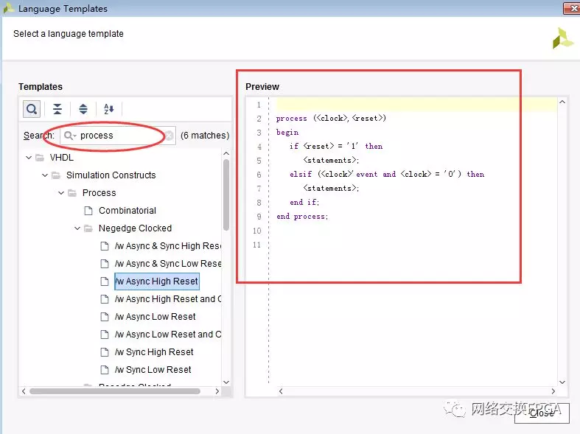The width and height of the screenshot is (580, 434).
Task: Select the Combinatorial template
Action: [x=127, y=211]
